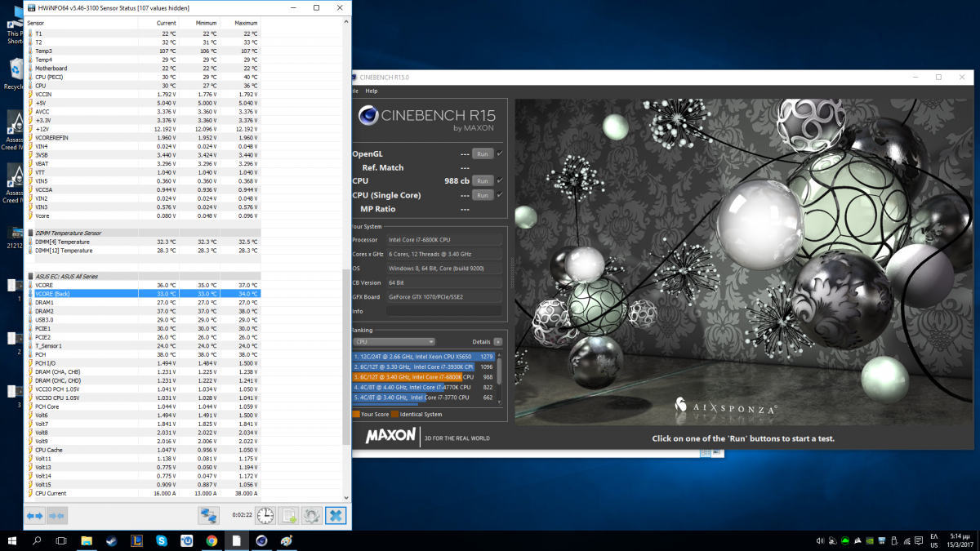Screen dimensions: 980x551
Task: Run the CPU (Single Core) benchmark
Action: [x=483, y=195]
